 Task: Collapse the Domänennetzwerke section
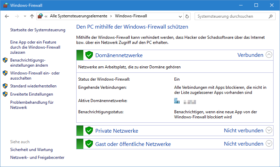click(269, 55)
